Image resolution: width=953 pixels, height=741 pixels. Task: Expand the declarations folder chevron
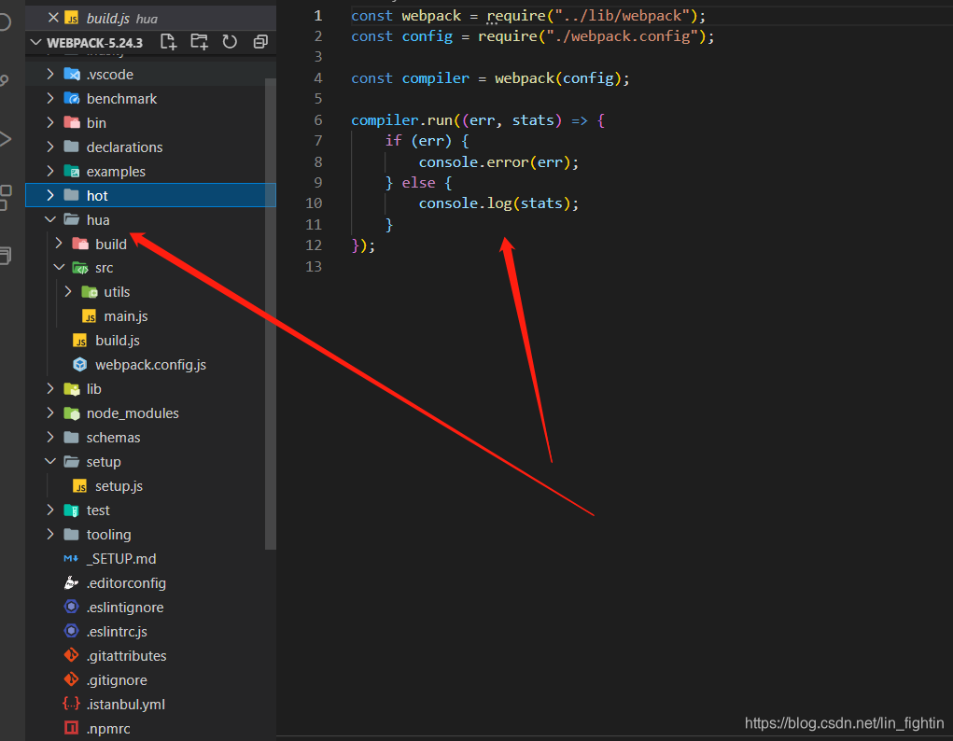click(50, 147)
